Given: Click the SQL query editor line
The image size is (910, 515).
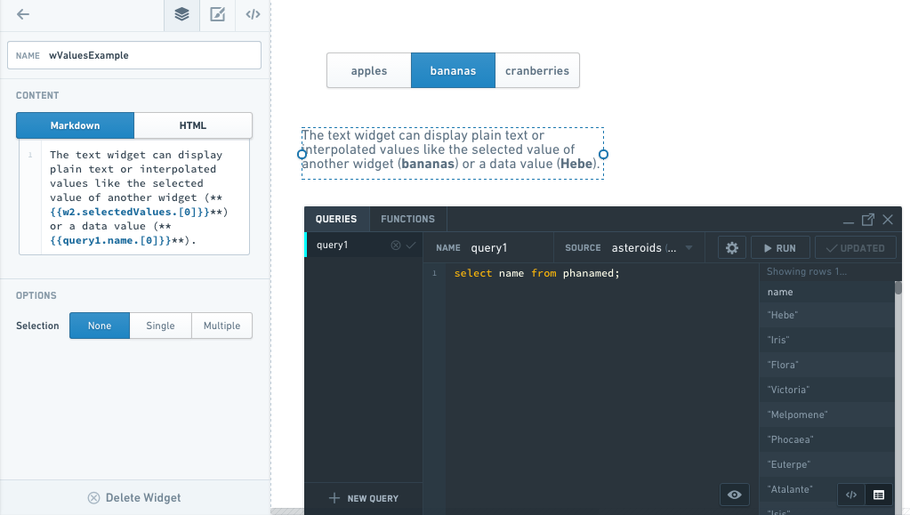Looking at the screenshot, I should click(x=536, y=273).
